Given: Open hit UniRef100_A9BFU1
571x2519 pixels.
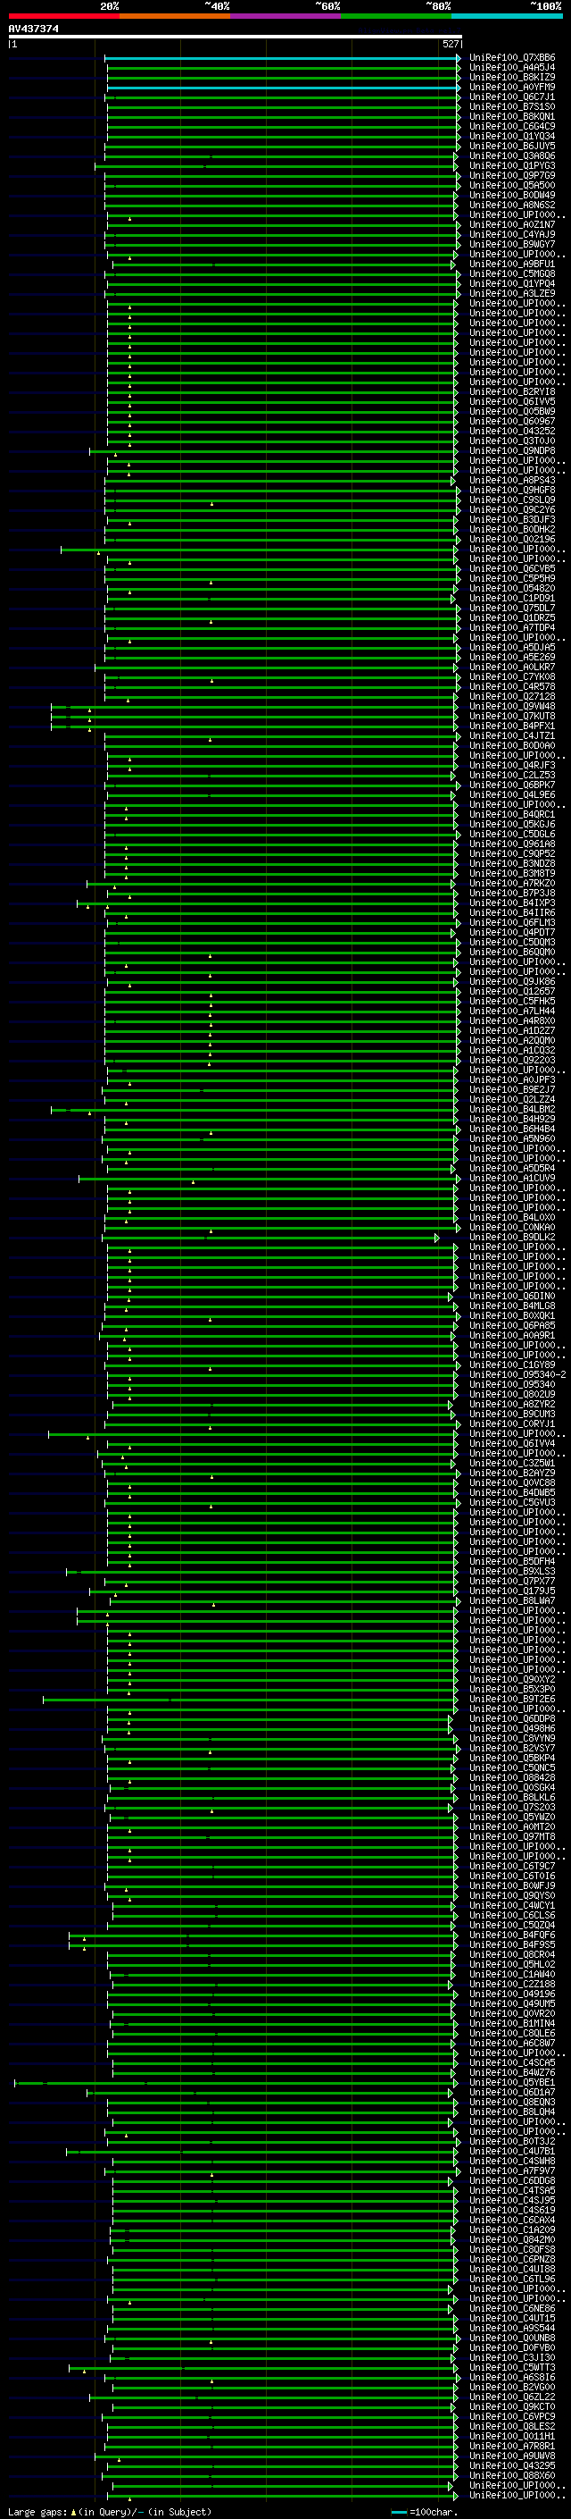Looking at the screenshot, I should (x=512, y=264).
